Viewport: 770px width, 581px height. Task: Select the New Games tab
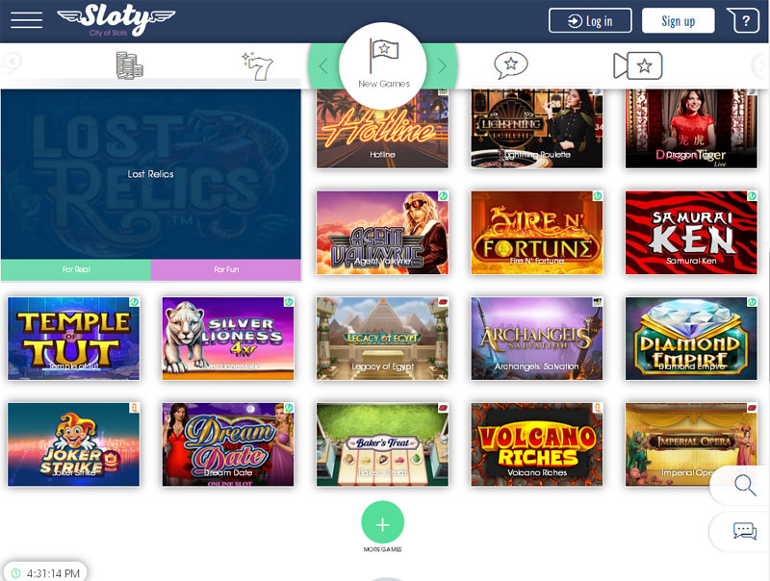coord(383,65)
